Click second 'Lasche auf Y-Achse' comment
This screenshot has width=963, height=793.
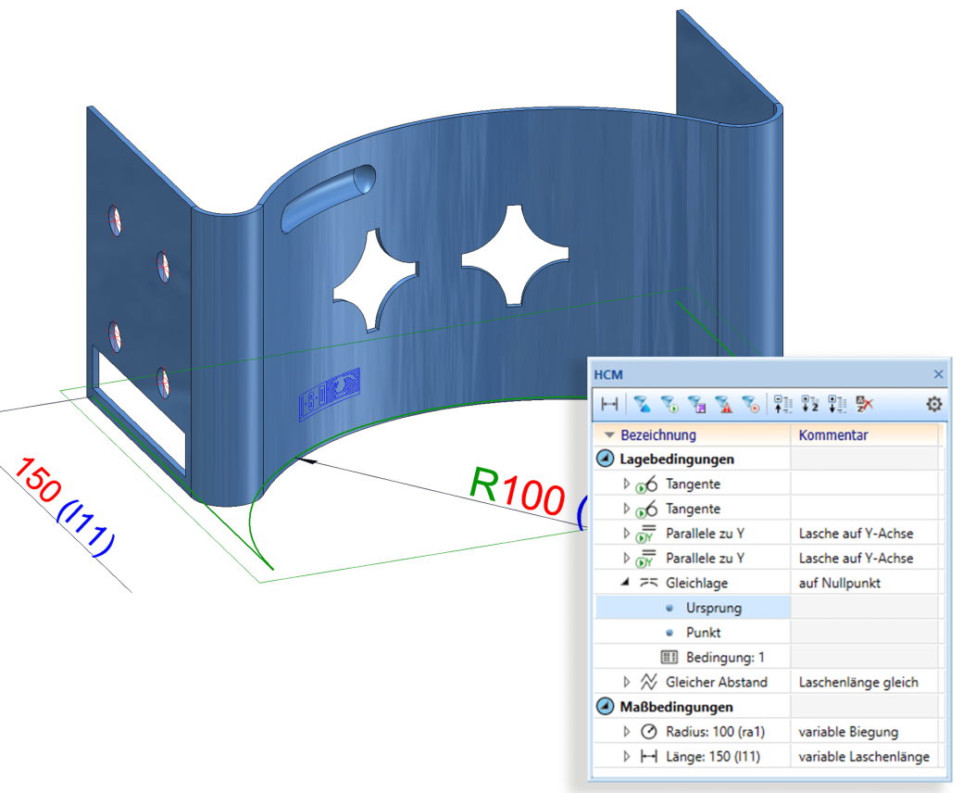coord(856,558)
